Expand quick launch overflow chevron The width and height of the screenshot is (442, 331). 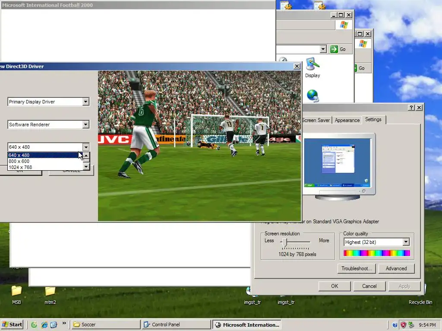[64, 323]
